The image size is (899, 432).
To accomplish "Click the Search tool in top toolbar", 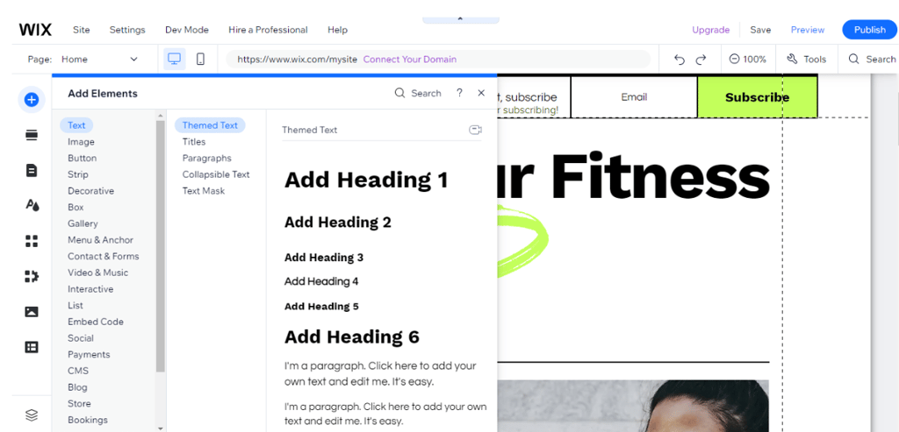I will click(x=872, y=59).
